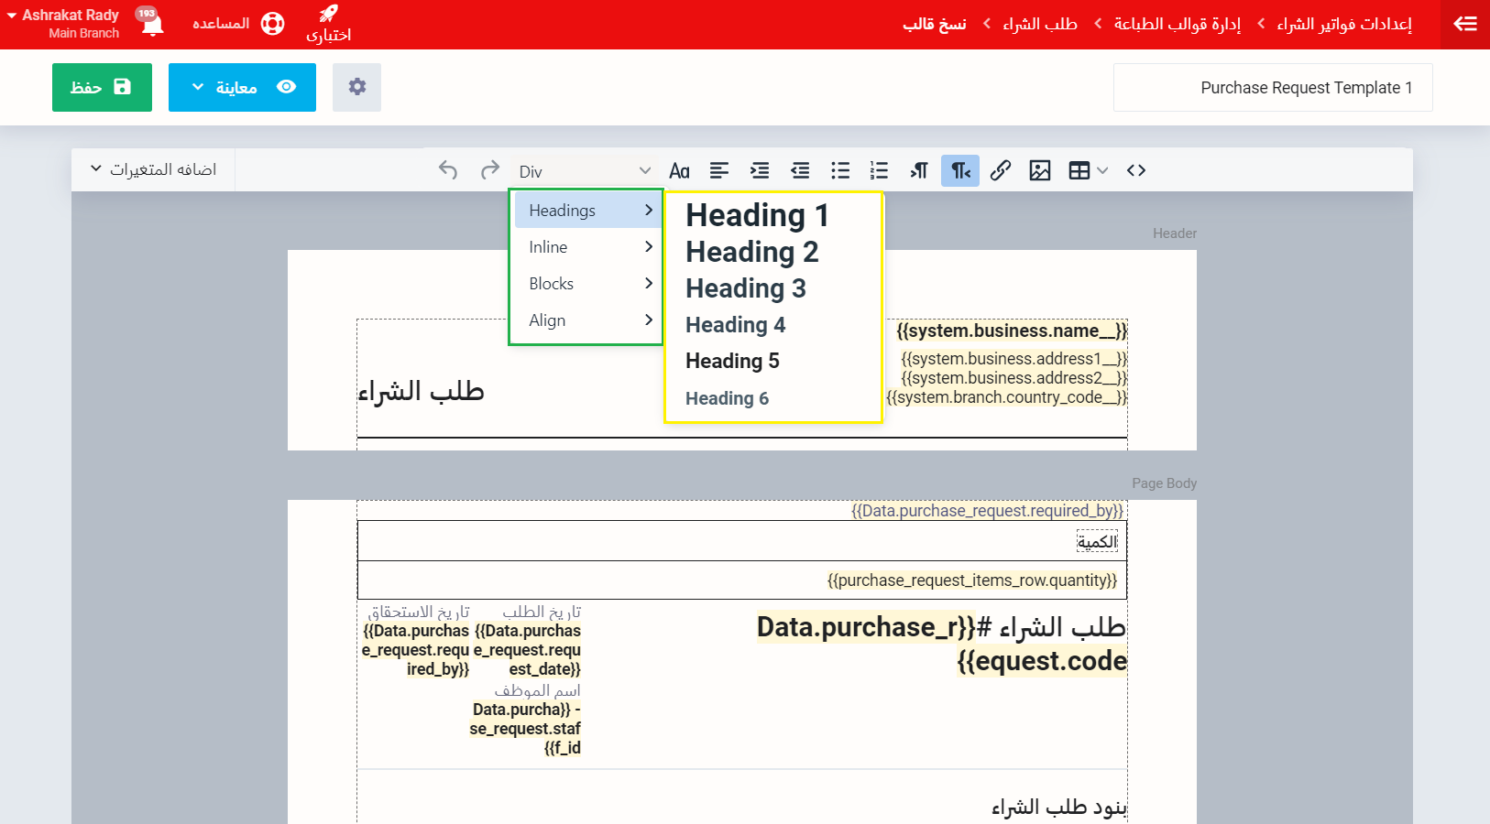Click the template name input field

pyautogui.click(x=1272, y=88)
